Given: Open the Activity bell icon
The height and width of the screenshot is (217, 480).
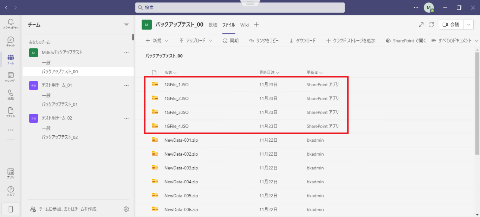Looking at the screenshot, I should pyautogui.click(x=11, y=24).
